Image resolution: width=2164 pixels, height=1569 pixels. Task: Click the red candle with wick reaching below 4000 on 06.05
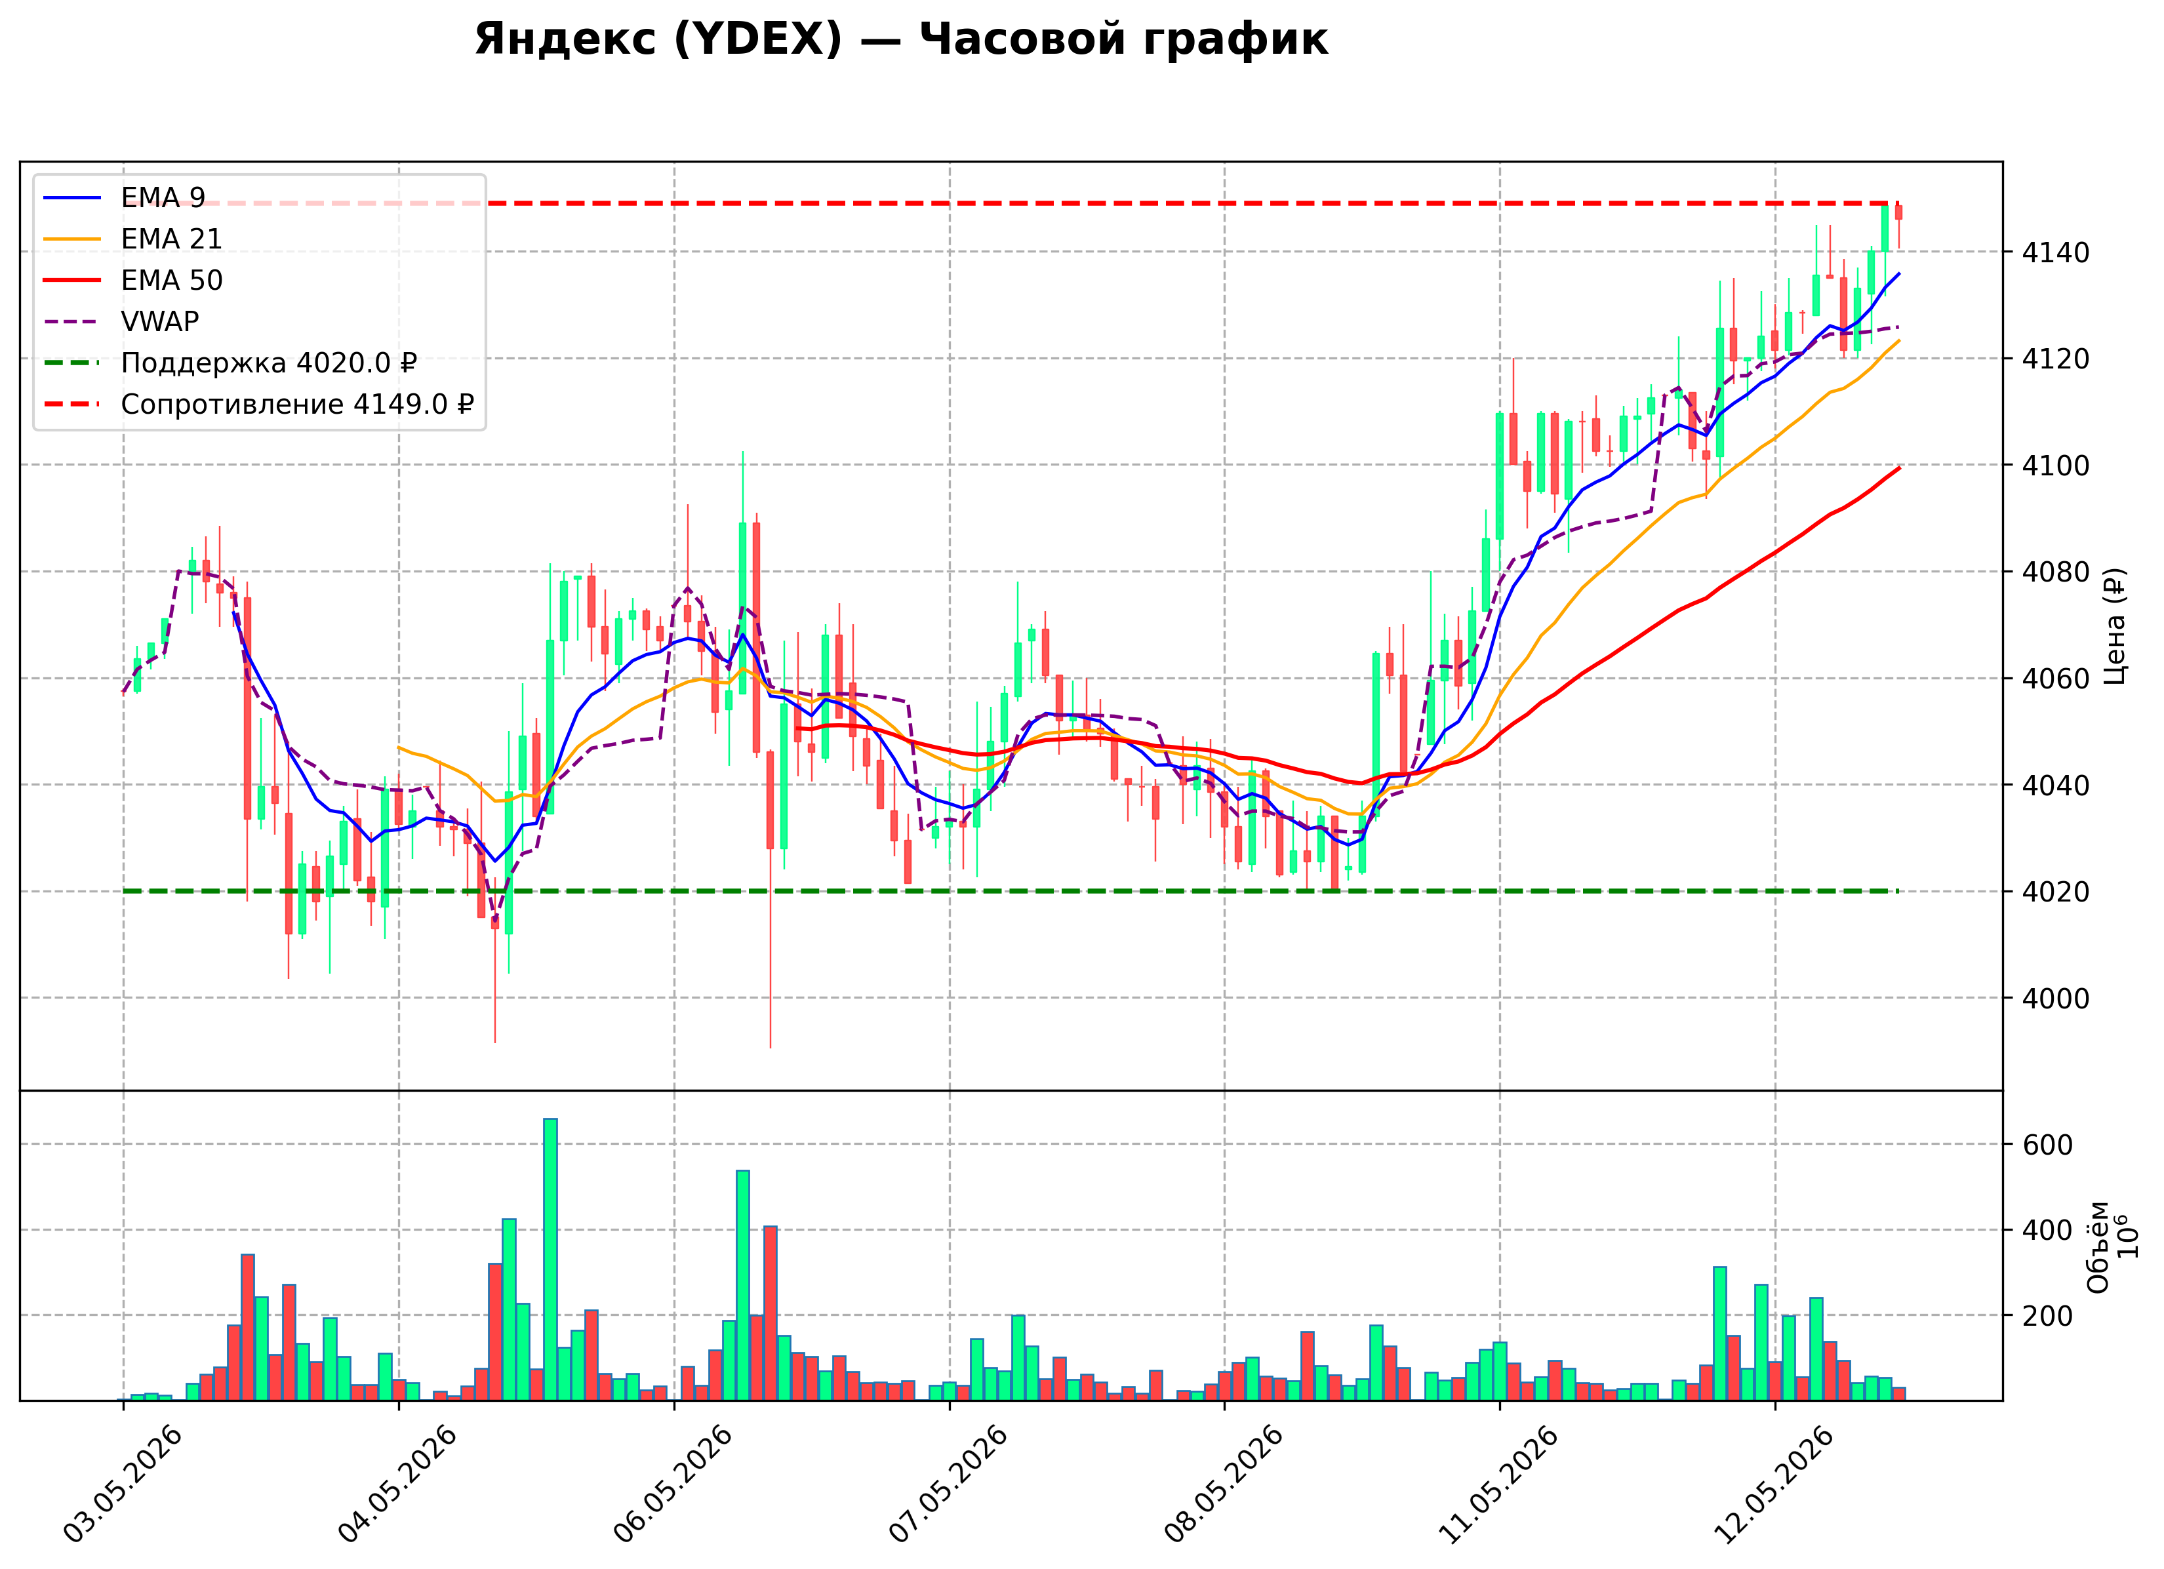pos(770,801)
